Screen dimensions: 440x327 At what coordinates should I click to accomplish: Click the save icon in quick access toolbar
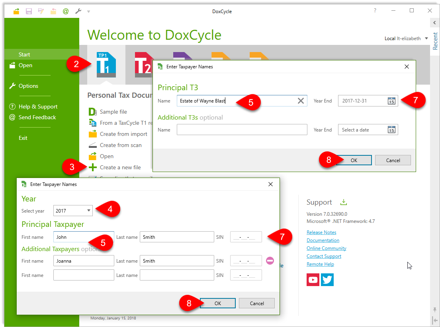pyautogui.click(x=29, y=11)
